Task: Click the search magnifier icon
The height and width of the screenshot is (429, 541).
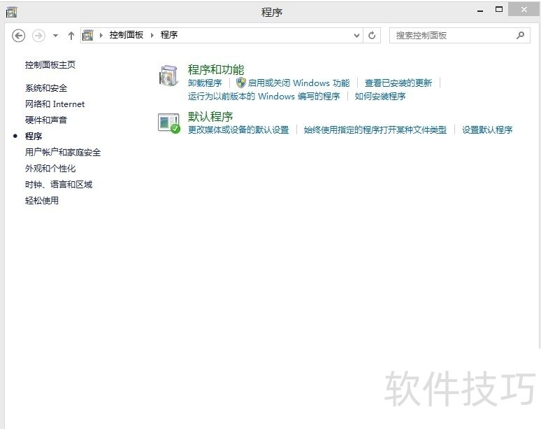Action: coord(520,35)
